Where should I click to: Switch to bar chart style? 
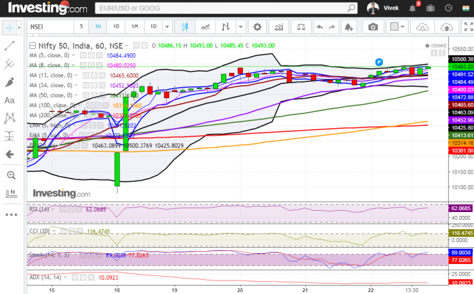(x=225, y=27)
